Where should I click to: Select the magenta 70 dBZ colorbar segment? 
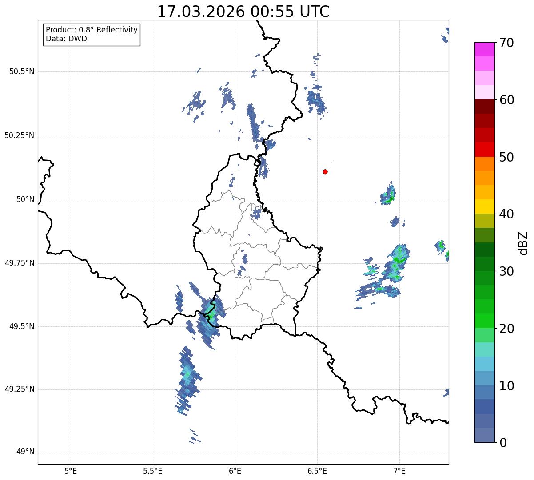coord(484,49)
